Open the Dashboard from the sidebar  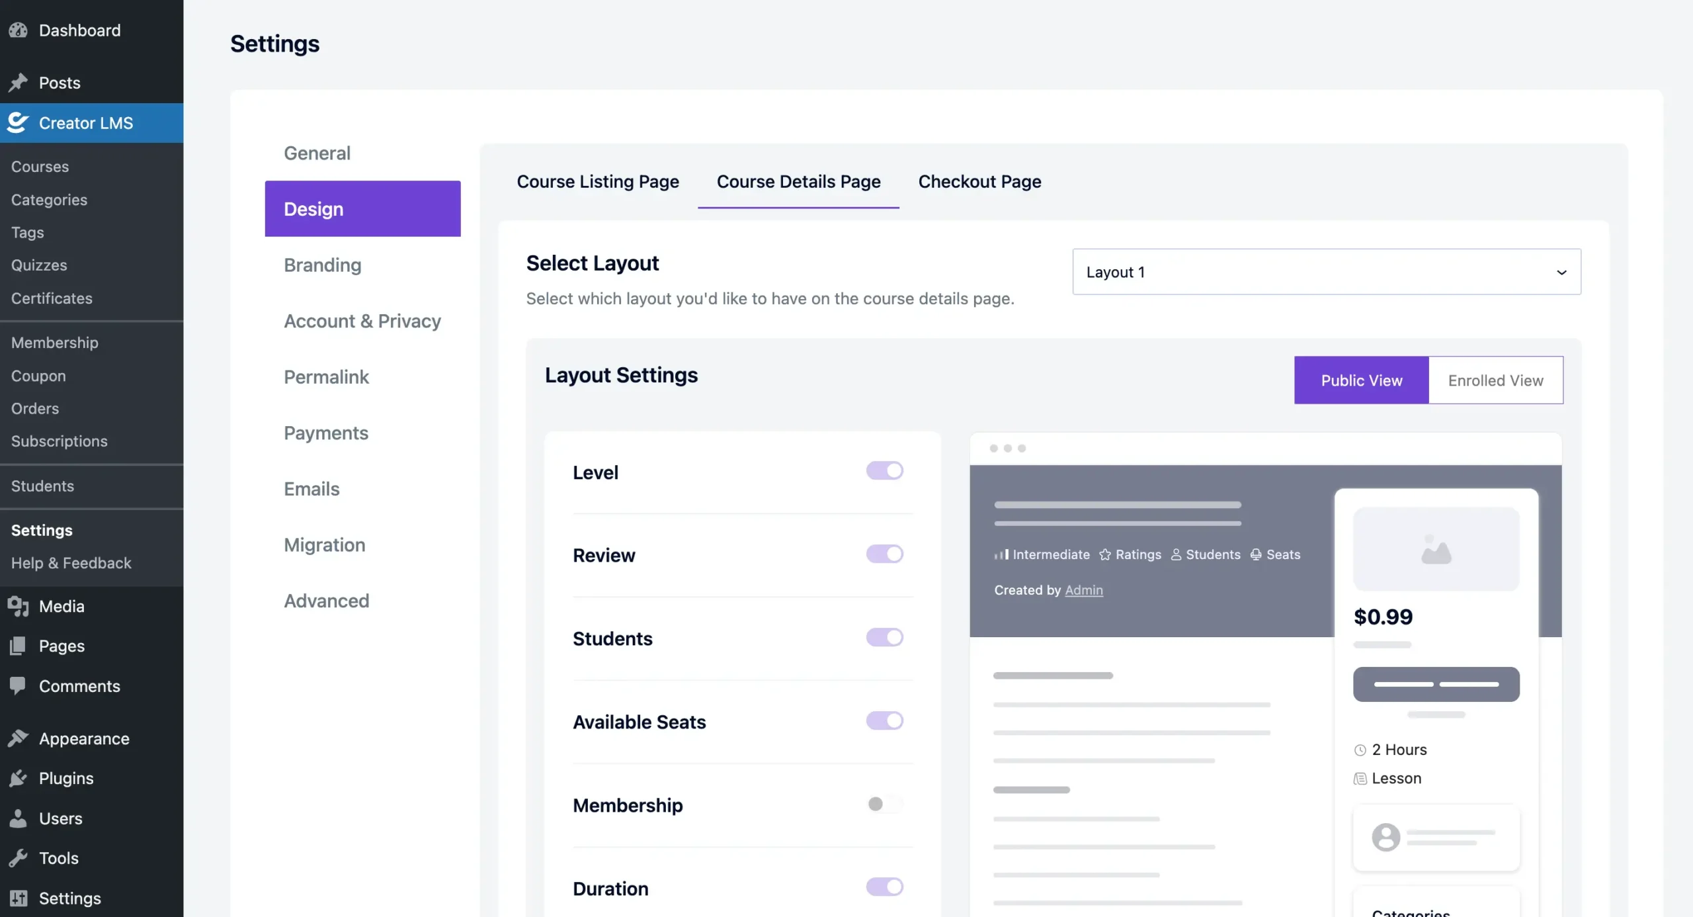[19, 30]
